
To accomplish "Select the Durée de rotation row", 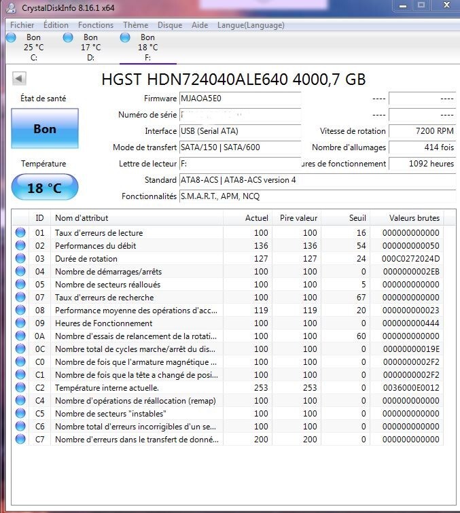I will [228, 258].
